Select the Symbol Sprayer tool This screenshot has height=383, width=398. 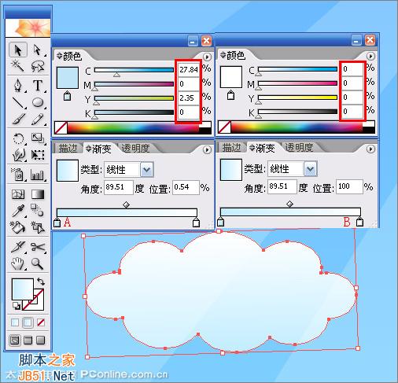click(x=18, y=174)
